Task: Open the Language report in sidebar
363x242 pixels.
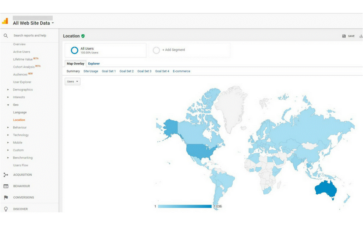Action: click(20, 112)
